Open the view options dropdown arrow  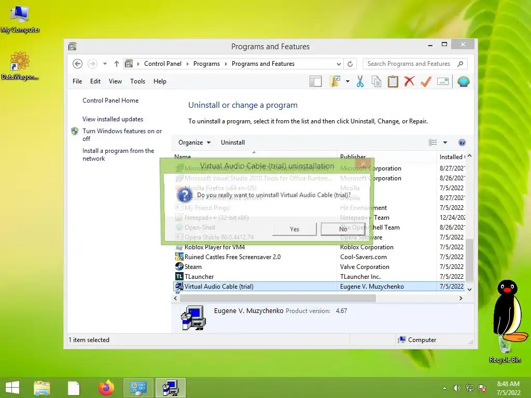tap(445, 143)
